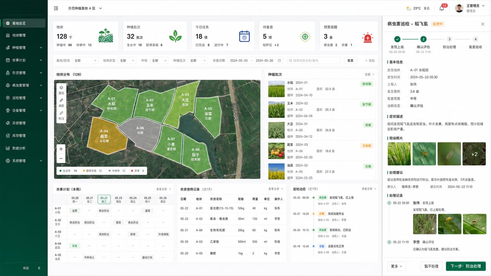491x276 pixels.
Task: Close the pest inspection detail panel
Action: (483, 24)
